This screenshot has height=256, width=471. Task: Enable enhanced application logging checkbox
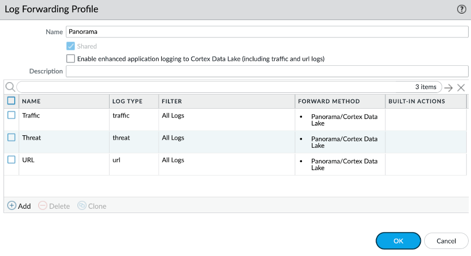[x=70, y=58]
